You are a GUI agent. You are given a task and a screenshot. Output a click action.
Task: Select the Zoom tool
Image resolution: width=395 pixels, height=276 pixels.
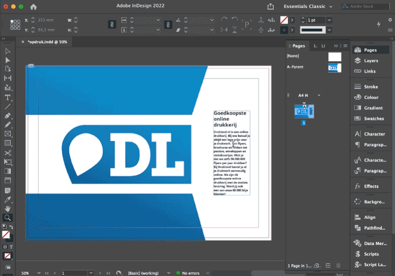(8, 218)
